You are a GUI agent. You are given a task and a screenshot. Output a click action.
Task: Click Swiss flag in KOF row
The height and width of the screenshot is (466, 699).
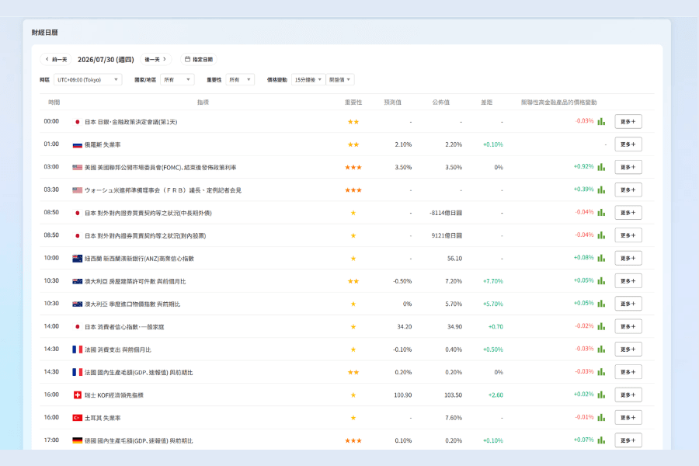click(77, 395)
